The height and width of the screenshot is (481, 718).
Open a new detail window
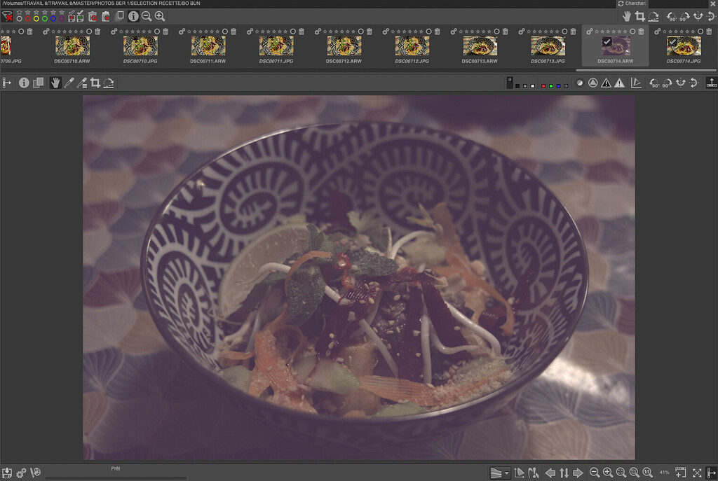click(x=680, y=473)
